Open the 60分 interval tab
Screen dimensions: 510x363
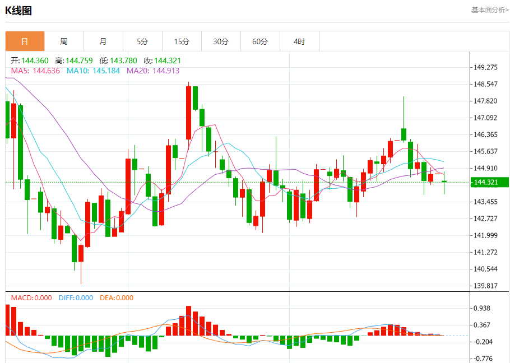260,41
